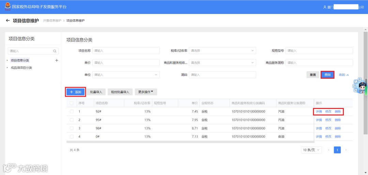Click 项目信息维护 breadcrumb item
368x175 pixels.
pyautogui.click(x=76, y=21)
